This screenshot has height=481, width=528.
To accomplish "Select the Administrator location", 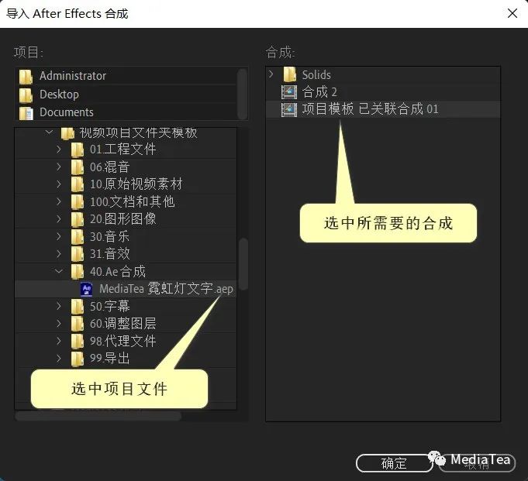I will (126, 76).
